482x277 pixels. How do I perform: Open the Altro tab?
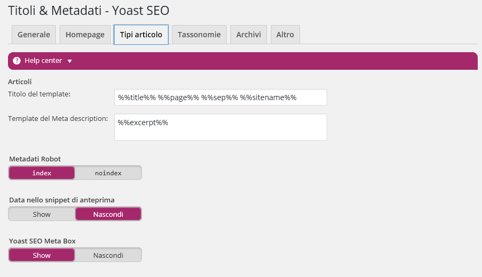285,35
